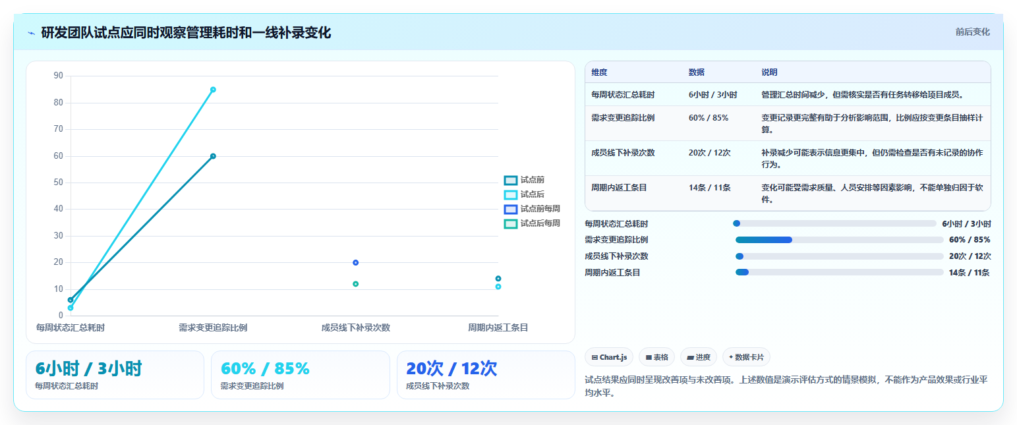
Task: Toggle the 试点后每周 legend item
Action: click(533, 223)
